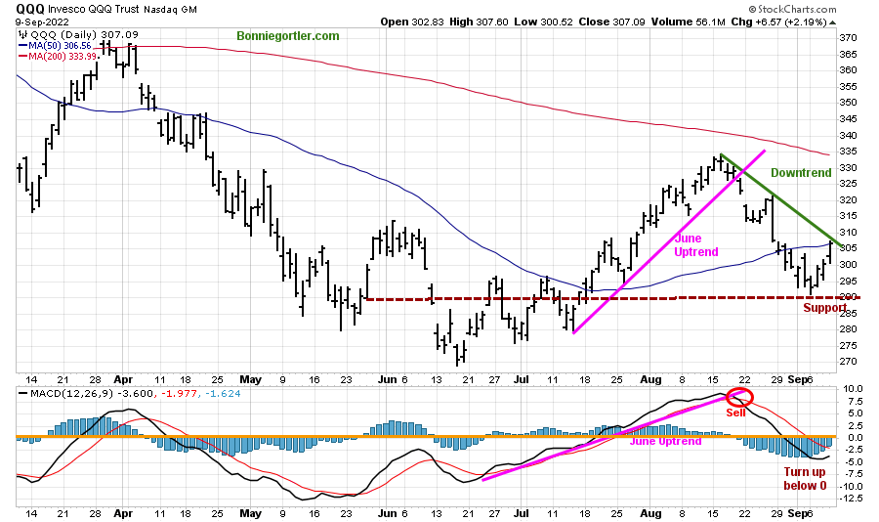Image resolution: width=879 pixels, height=522 pixels.
Task: Click the MACD histogram value -1.624
Action: [x=223, y=394]
